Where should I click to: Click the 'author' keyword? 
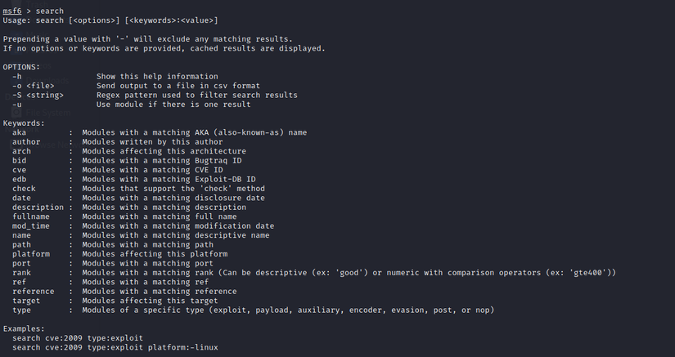(x=26, y=141)
